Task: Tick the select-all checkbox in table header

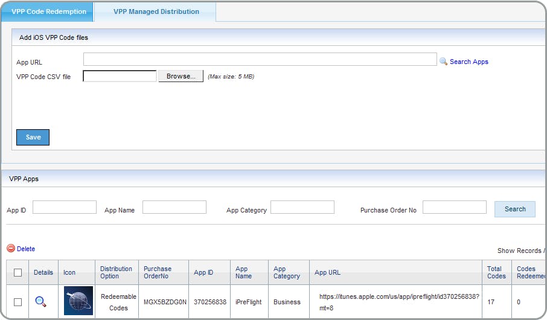Action: tap(18, 273)
